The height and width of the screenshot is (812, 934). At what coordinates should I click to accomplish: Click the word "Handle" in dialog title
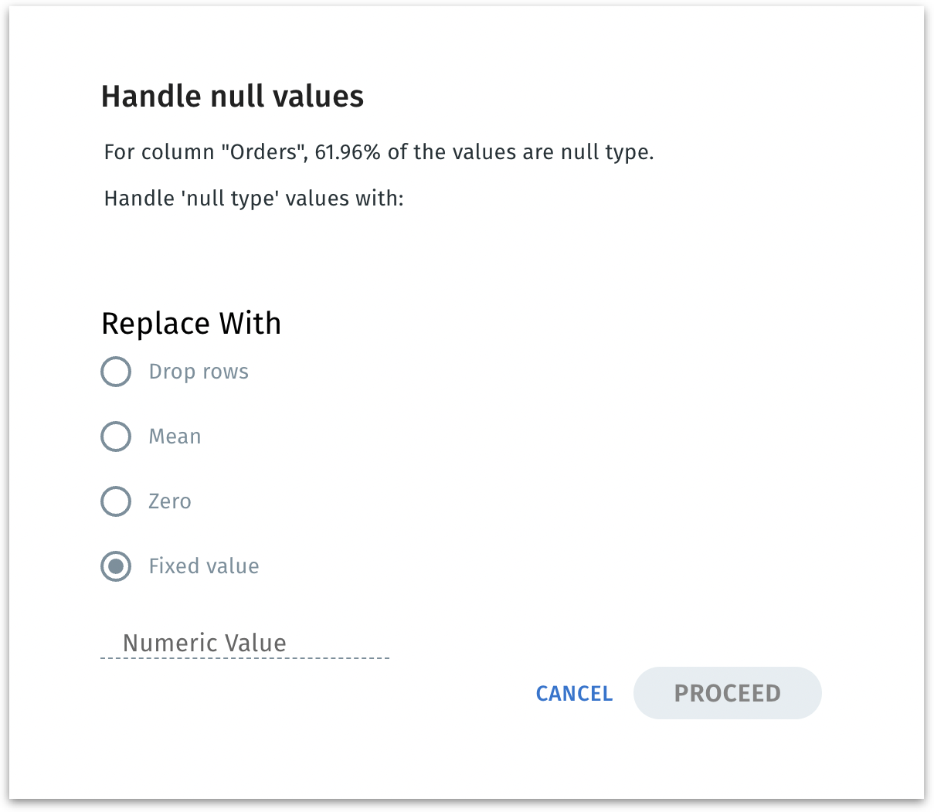pos(151,97)
